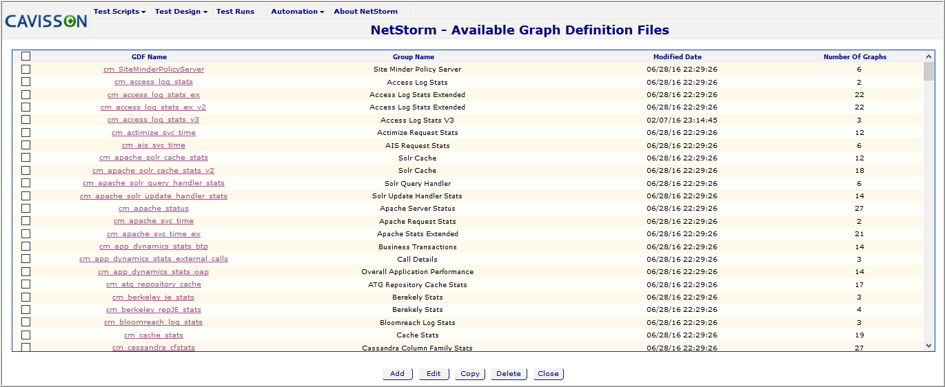The height and width of the screenshot is (387, 945).
Task: Open the Automation dropdown menu
Action: point(298,12)
